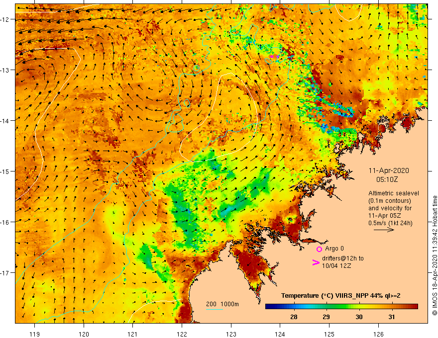This screenshot has width=438, height=338.
Task: Click longitude axis label '121'
Action: click(133, 334)
